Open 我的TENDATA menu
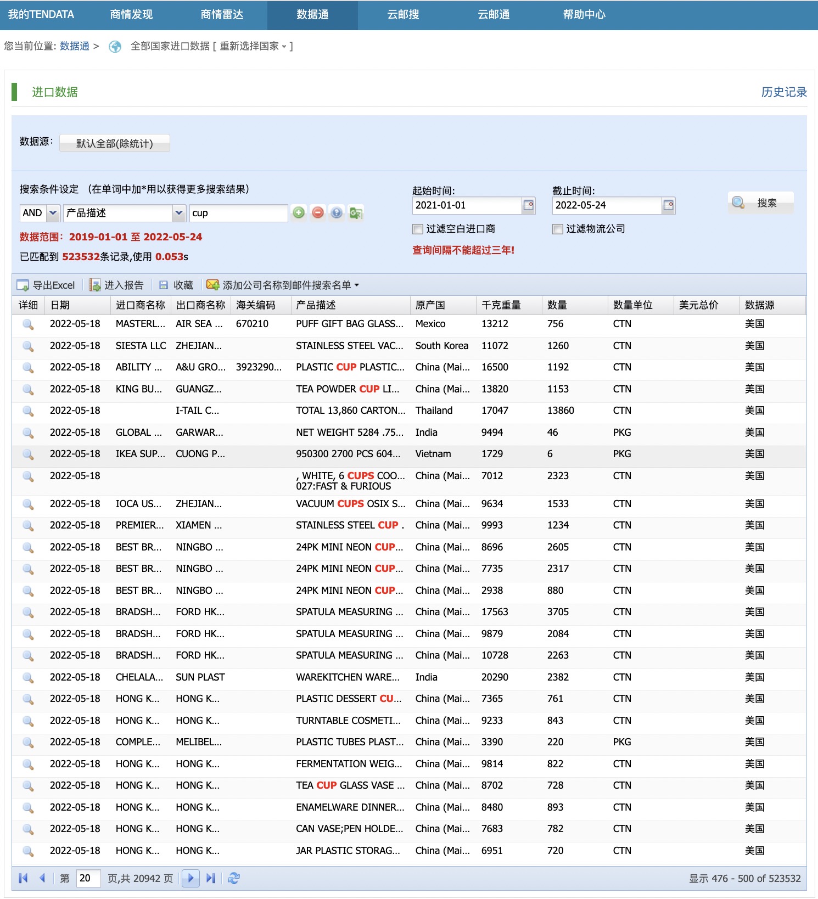Image resolution: width=818 pixels, height=899 pixels. pyautogui.click(x=41, y=15)
